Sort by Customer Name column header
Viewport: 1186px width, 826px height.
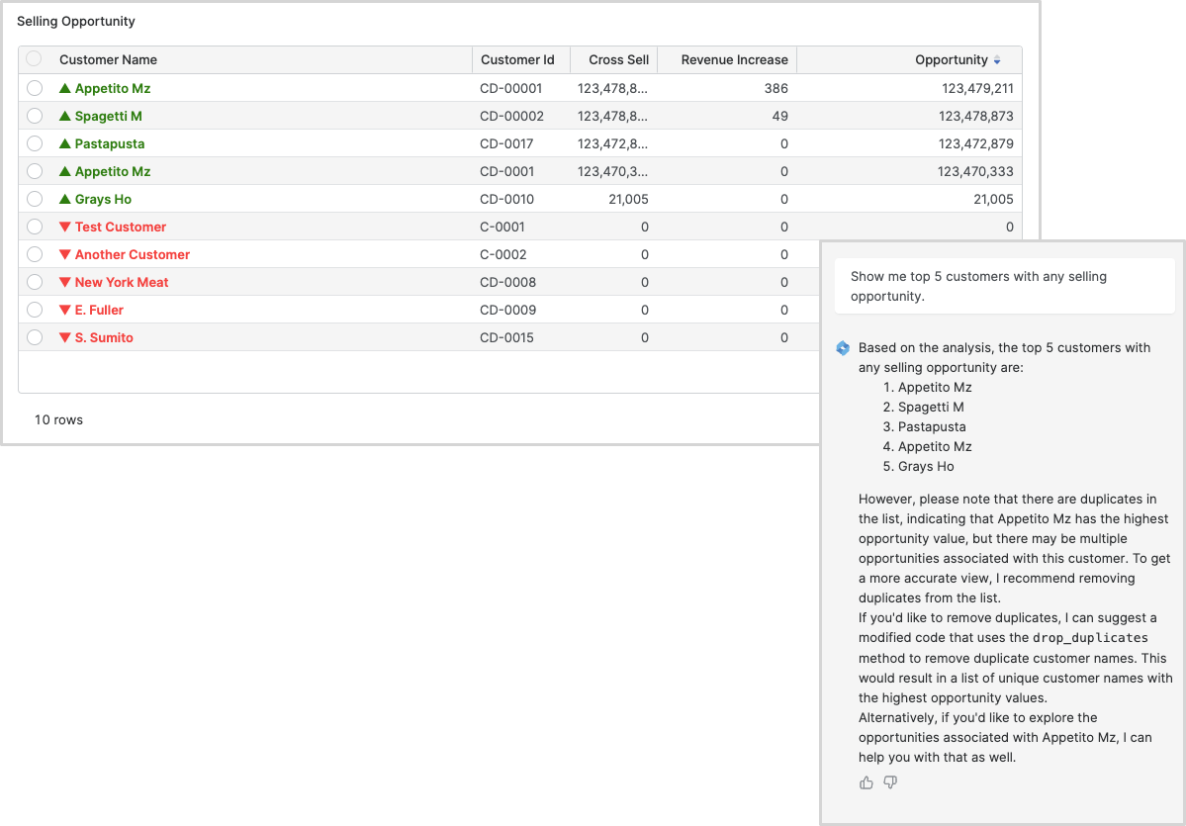(x=108, y=59)
